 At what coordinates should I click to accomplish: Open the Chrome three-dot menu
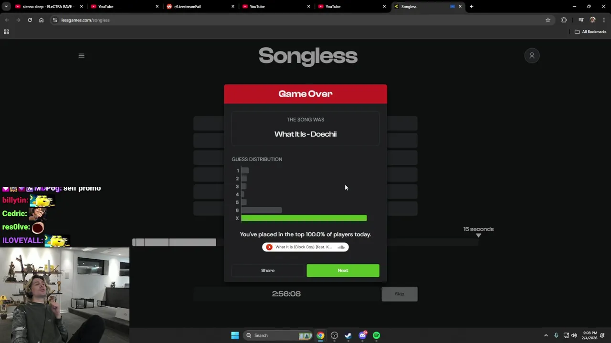pyautogui.click(x=604, y=20)
